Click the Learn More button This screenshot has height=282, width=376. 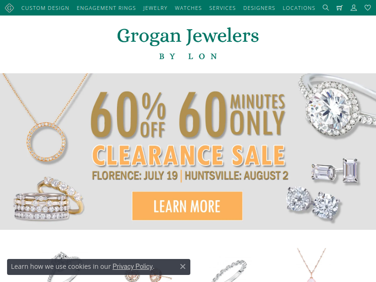pyautogui.click(x=187, y=206)
